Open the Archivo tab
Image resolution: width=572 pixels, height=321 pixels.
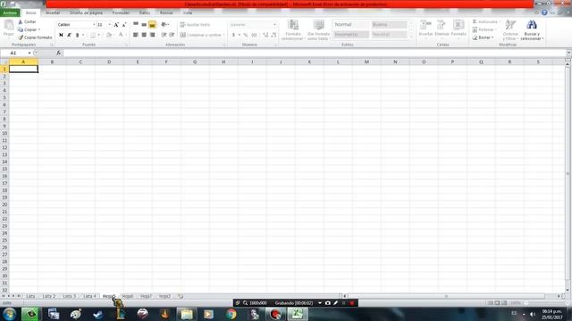(10, 12)
